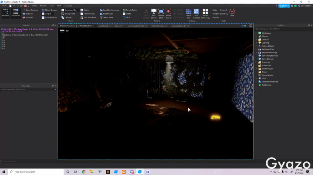313x175 pixels.
Task: Click the Network stats button
Action: point(223,10)
